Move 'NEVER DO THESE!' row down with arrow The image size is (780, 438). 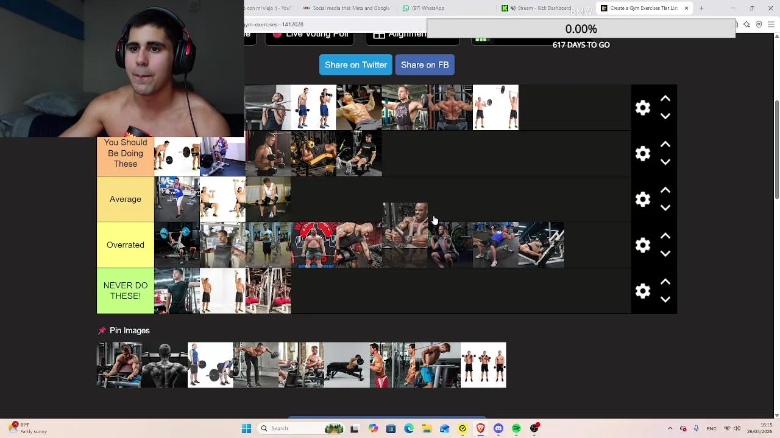click(x=665, y=299)
